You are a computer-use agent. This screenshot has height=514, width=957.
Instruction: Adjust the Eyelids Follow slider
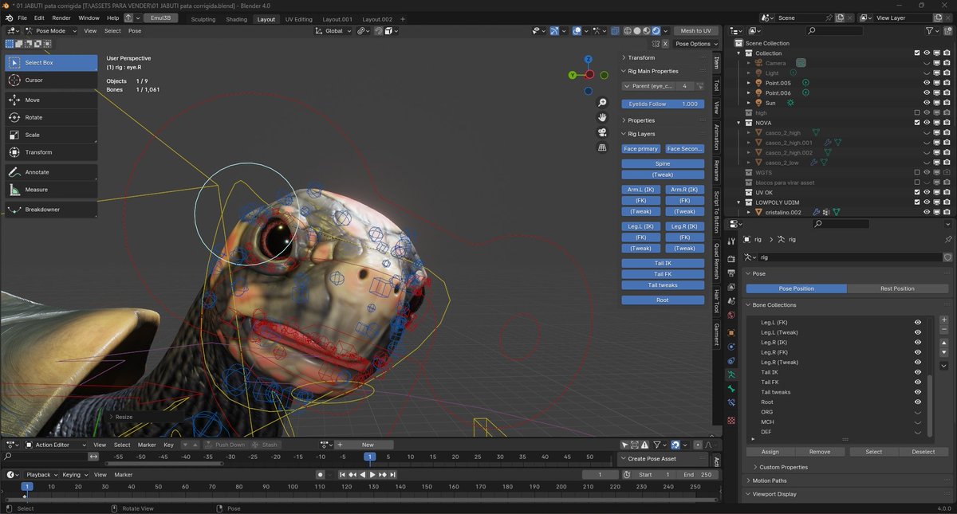[663, 104]
